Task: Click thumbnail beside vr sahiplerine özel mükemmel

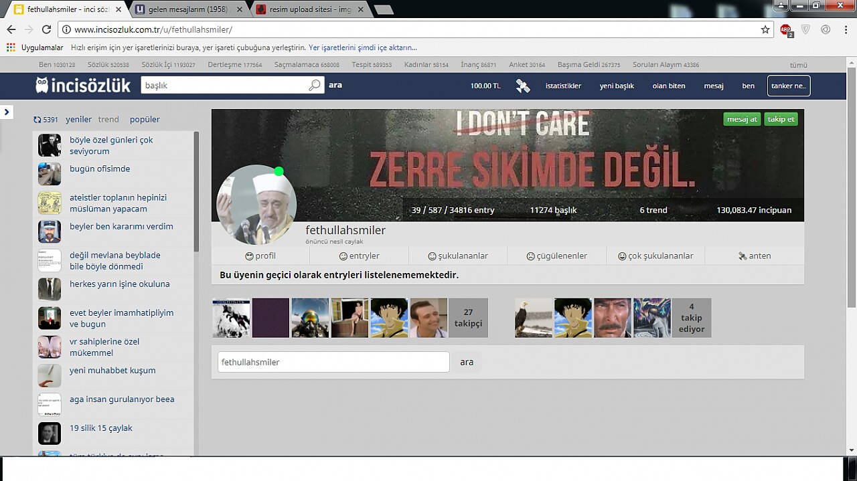Action: pyautogui.click(x=50, y=347)
